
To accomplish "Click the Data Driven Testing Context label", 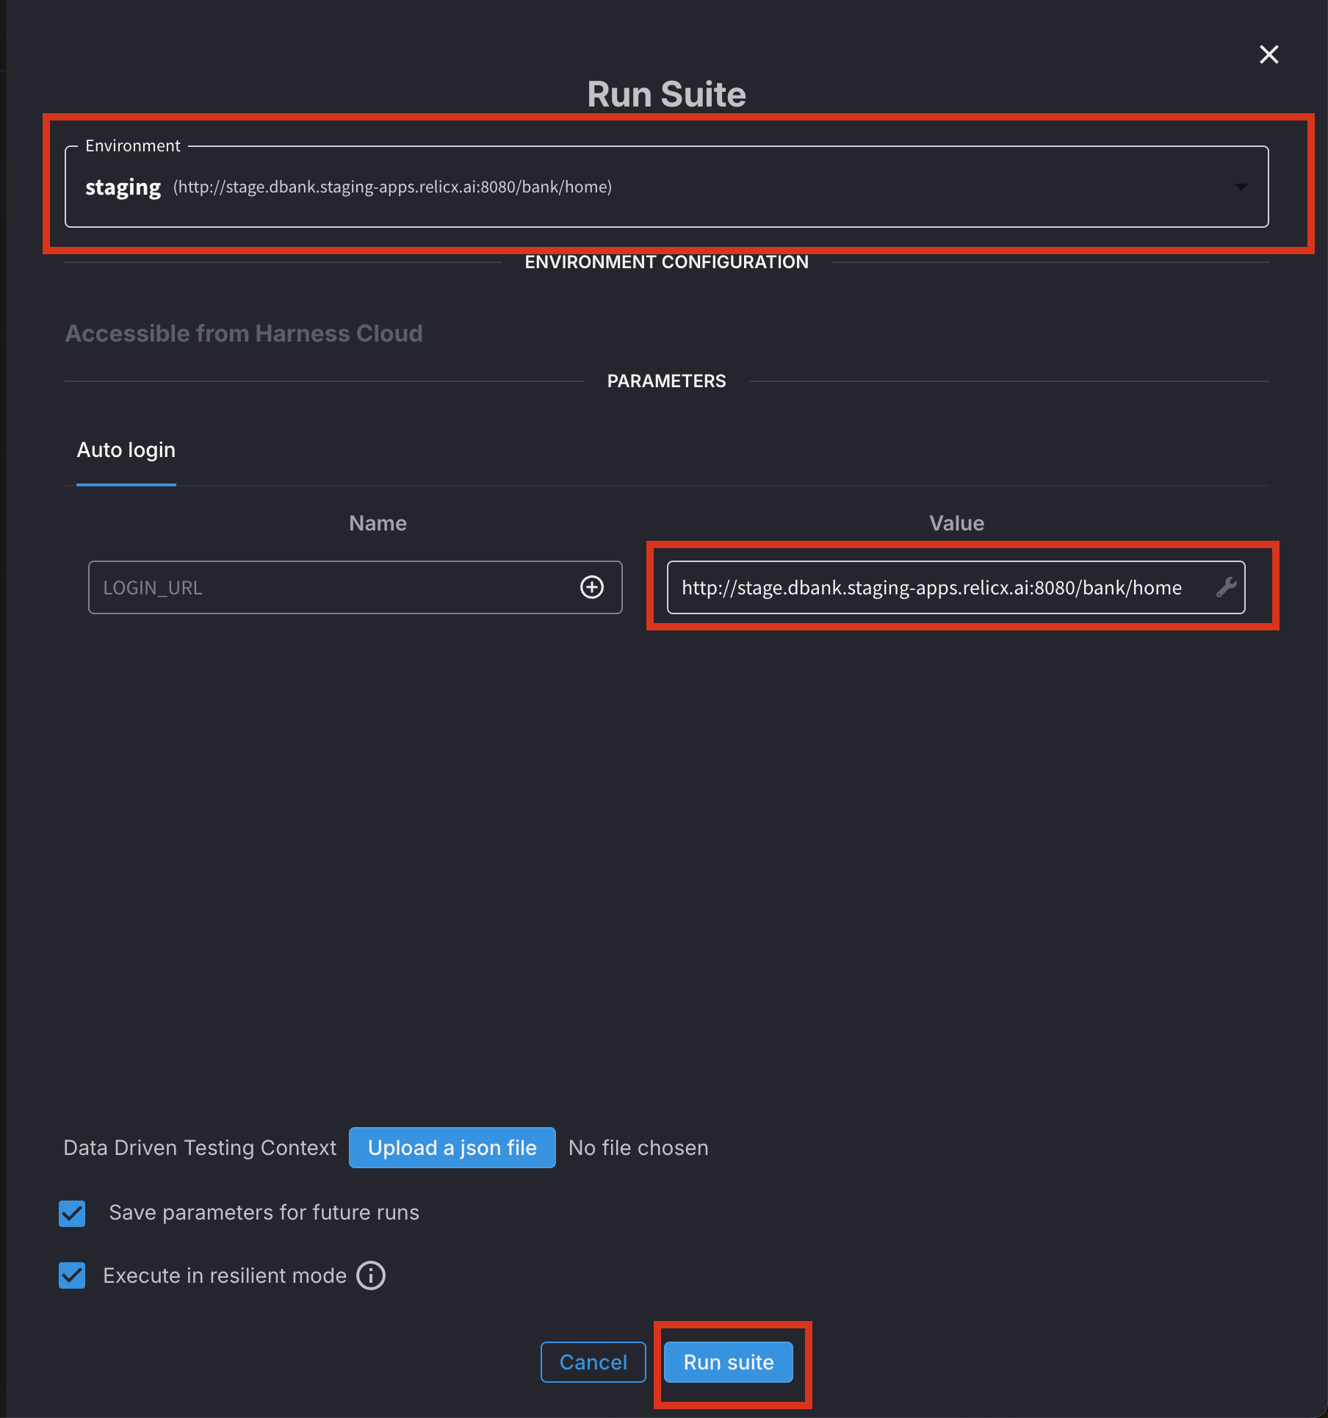I will 199,1147.
